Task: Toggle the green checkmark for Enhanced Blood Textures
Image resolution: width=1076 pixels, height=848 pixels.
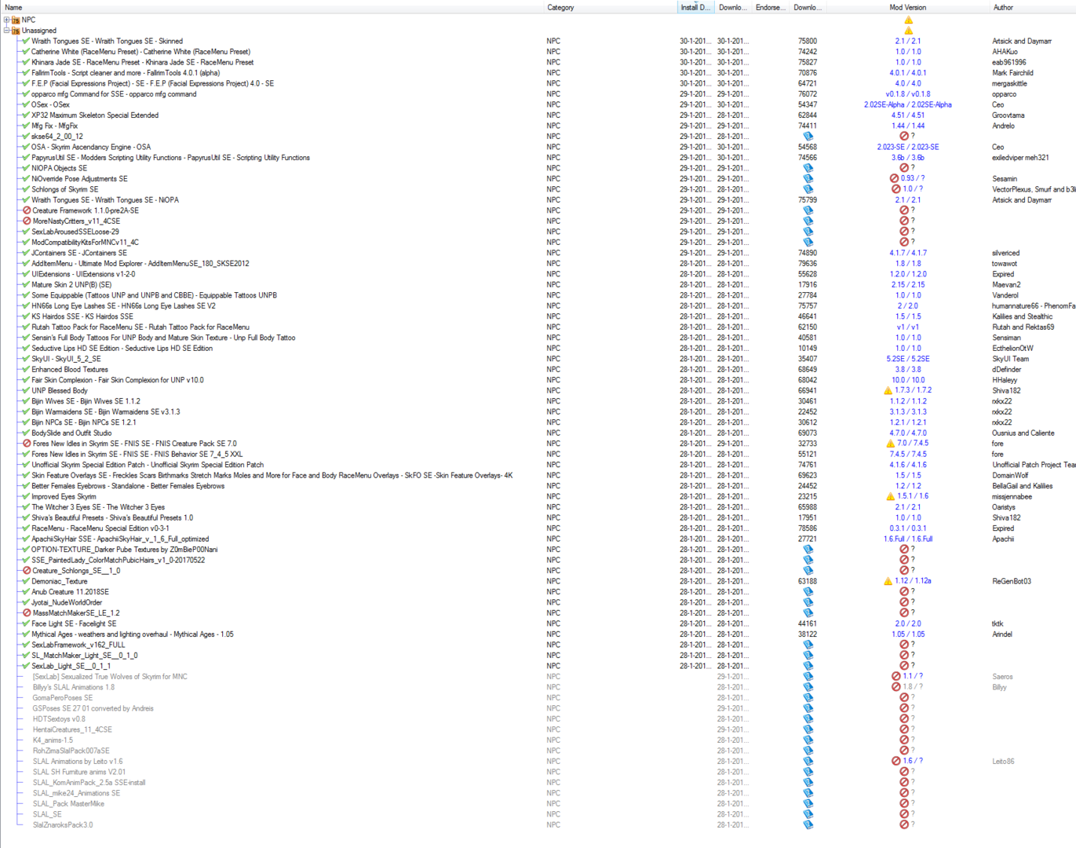Action: [26, 369]
